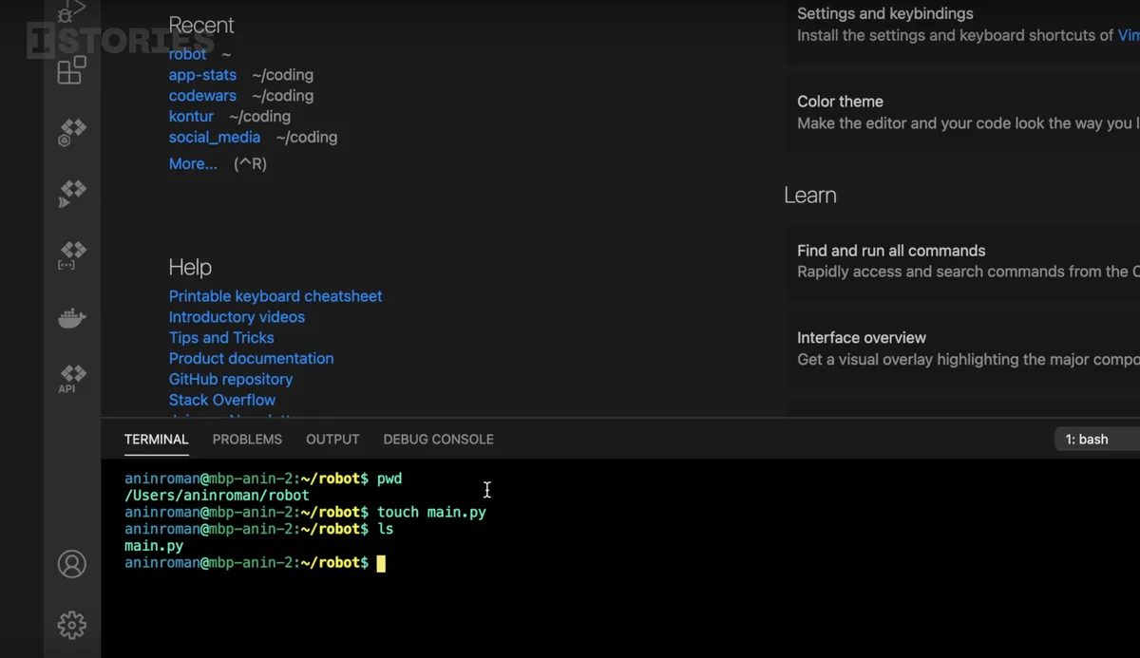1140x658 pixels.
Task: Open the Run and Debug view icon
Action: [x=72, y=11]
